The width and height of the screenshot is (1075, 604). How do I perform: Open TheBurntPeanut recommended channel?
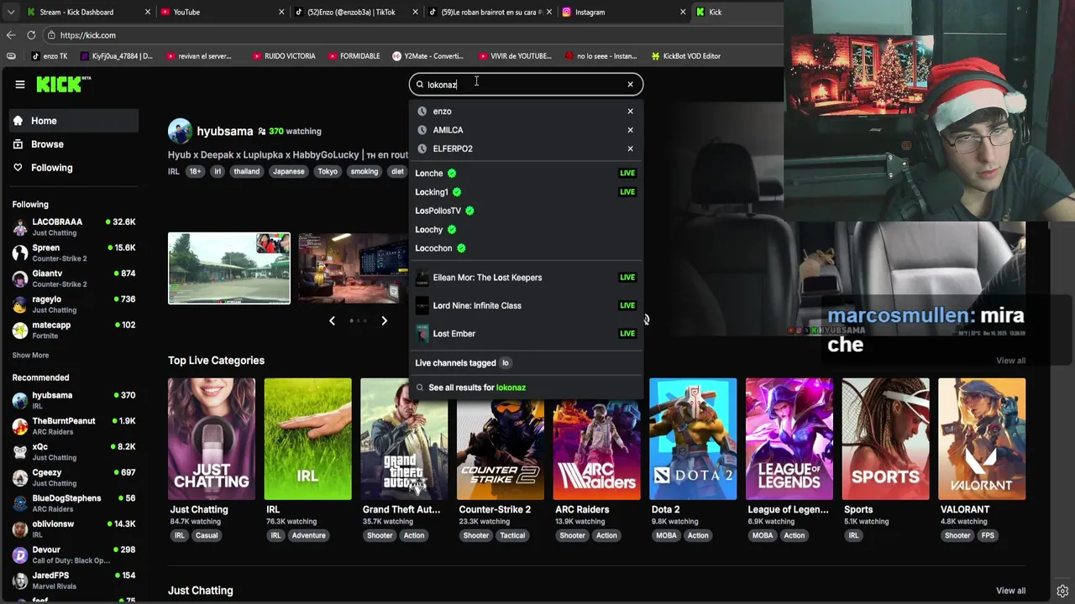coord(74,426)
